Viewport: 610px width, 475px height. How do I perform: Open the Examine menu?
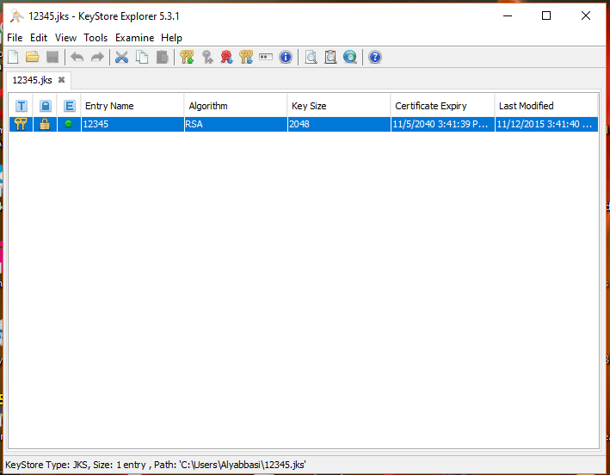(x=134, y=38)
